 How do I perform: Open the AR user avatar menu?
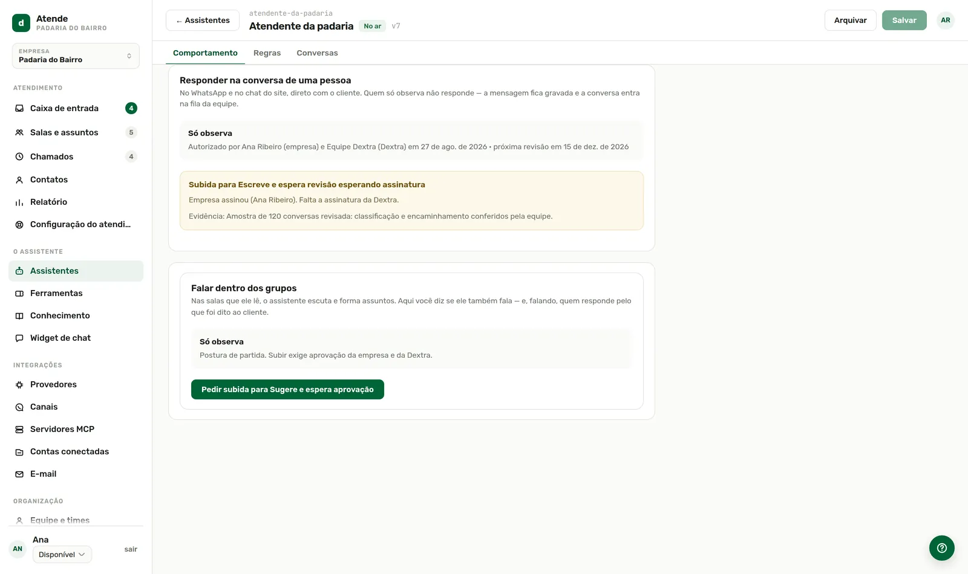[x=946, y=20]
